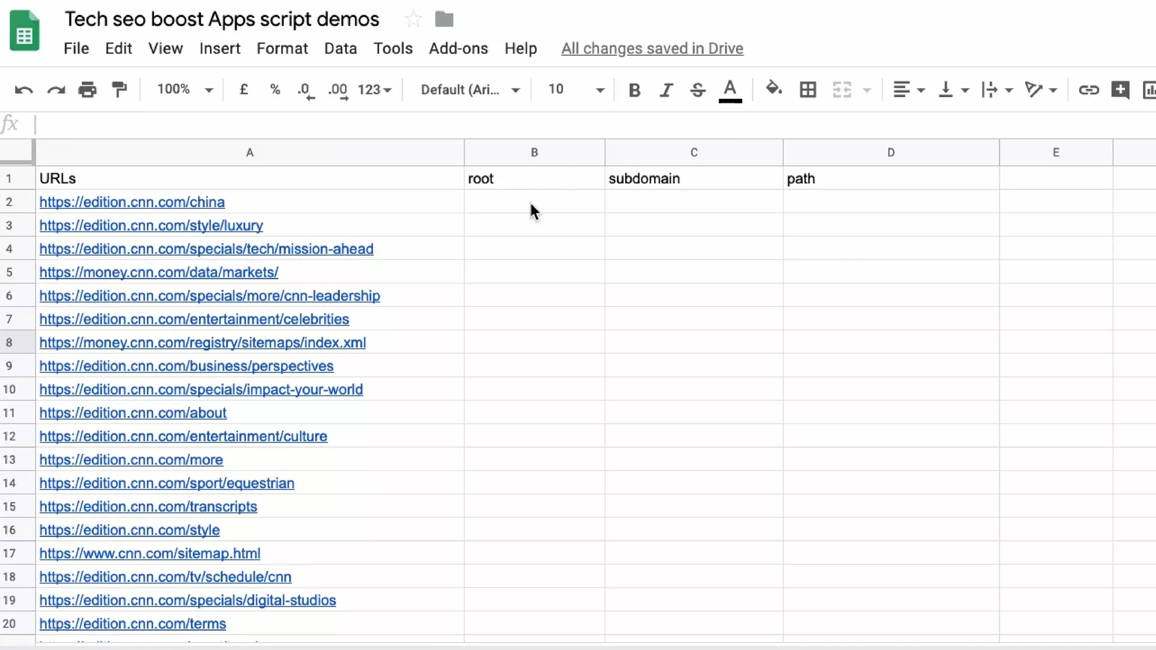Open the fill color bucket
Screen dimensions: 1156x650
click(773, 89)
